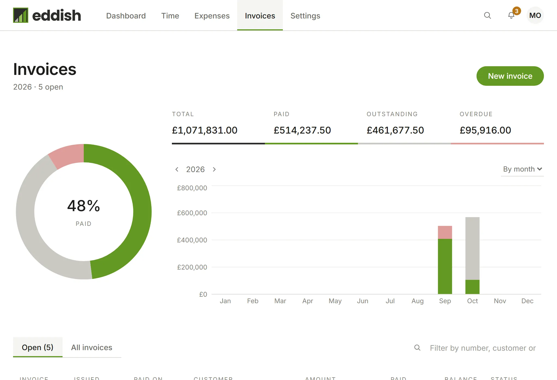Go to next year using right chevron
This screenshot has height=380, width=557.
(214, 169)
